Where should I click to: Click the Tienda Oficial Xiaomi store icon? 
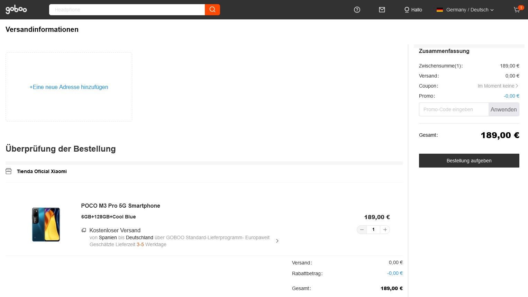(x=9, y=171)
